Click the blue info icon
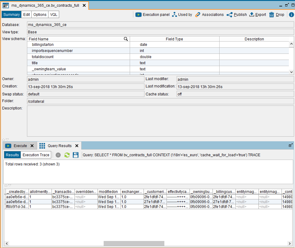 291,15
